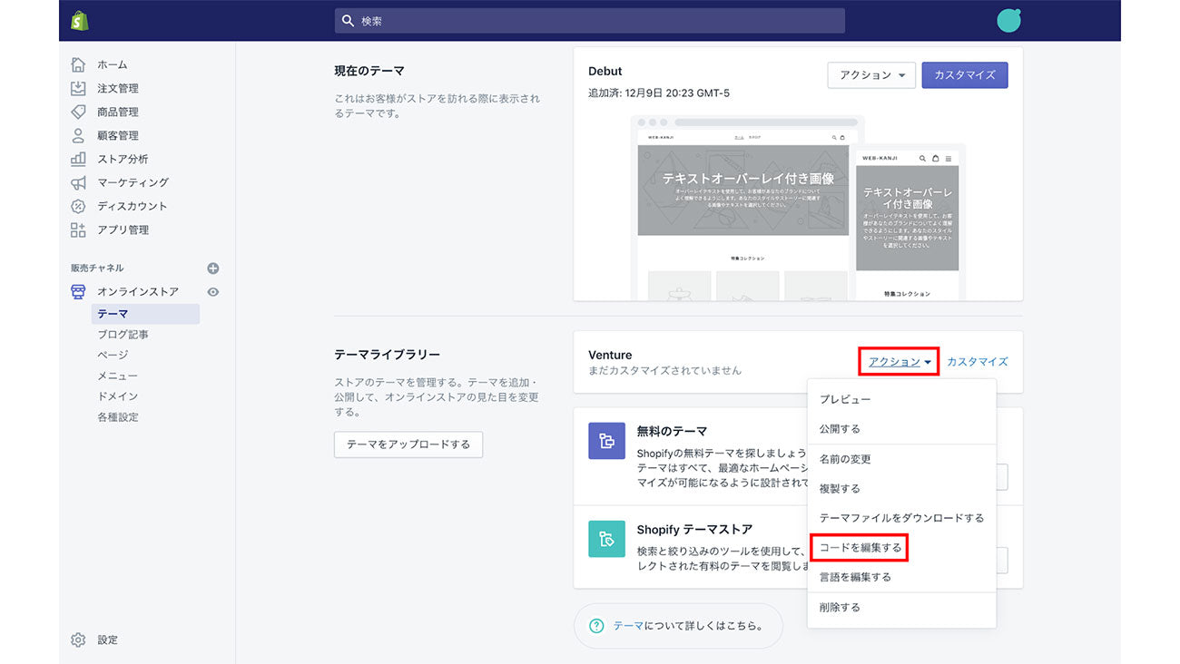Click the help question mark icon

(x=596, y=626)
